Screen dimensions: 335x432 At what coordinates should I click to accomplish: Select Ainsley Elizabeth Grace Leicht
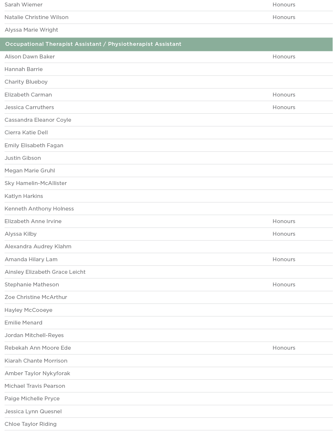coord(45,272)
